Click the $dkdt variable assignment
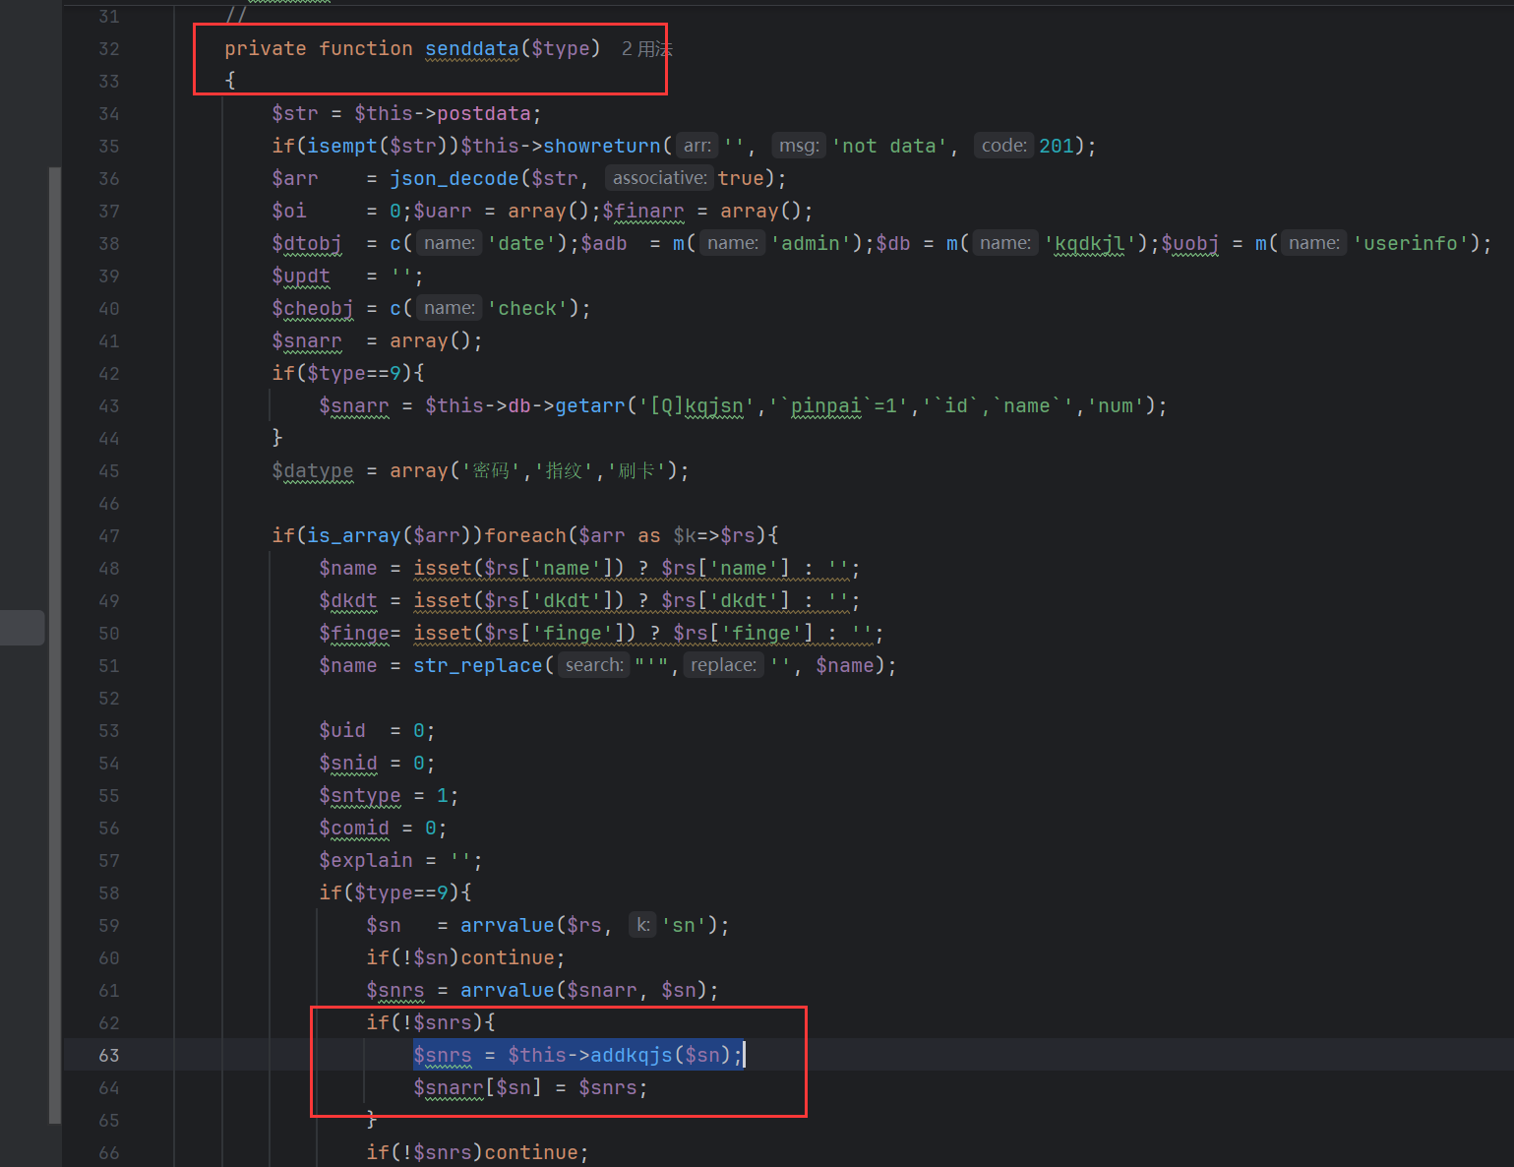 point(347,600)
